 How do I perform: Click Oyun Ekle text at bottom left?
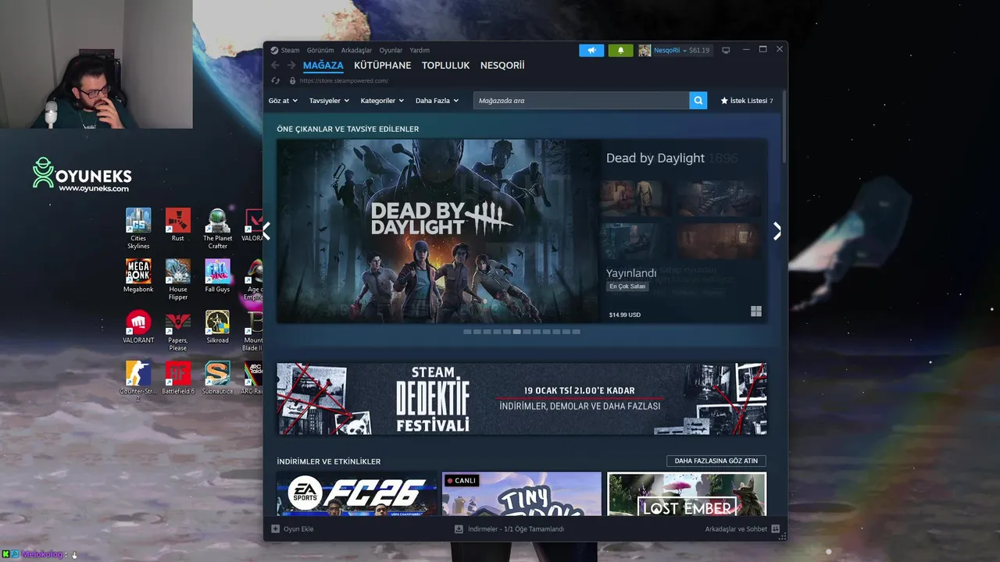pos(298,529)
